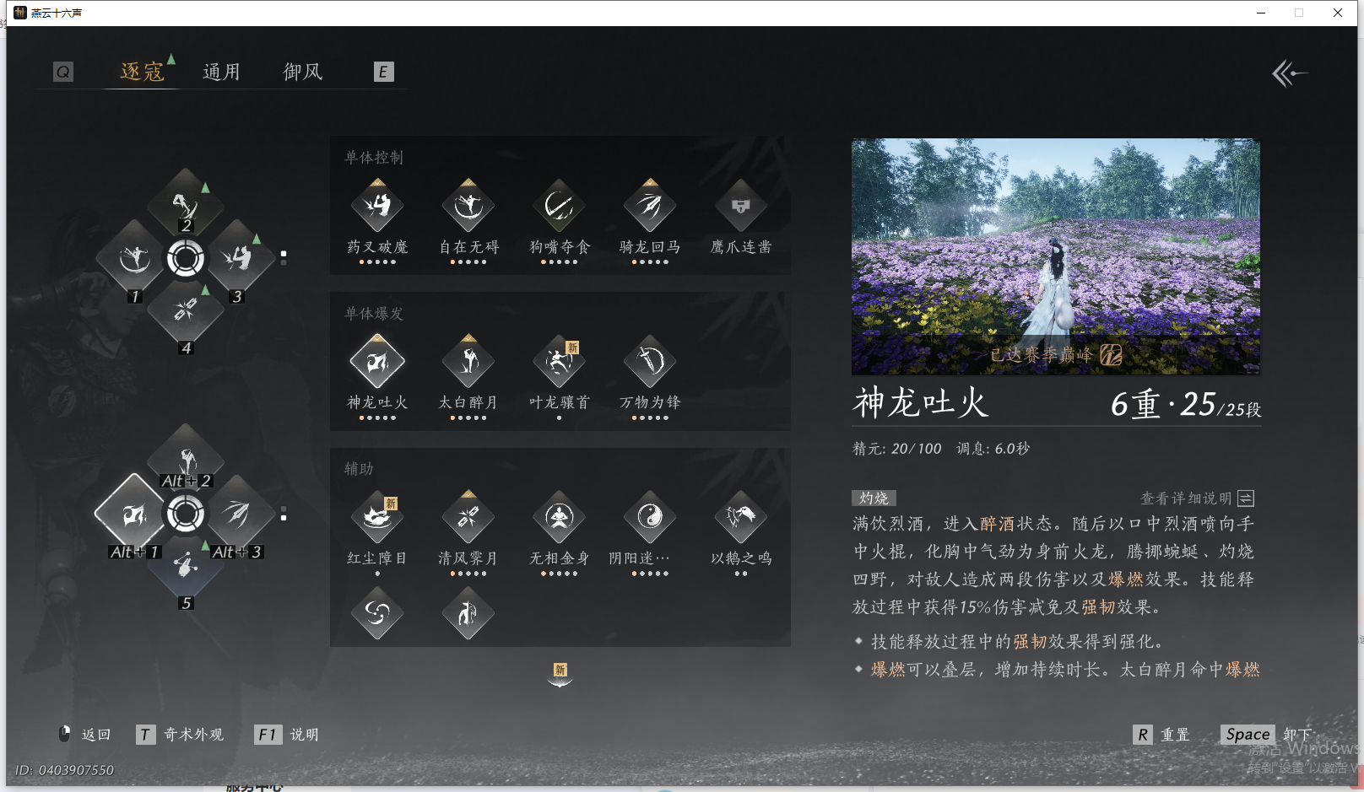Select the 鹰爪连凿 skill icon
Screen dimensions: 1364x792
740,206
